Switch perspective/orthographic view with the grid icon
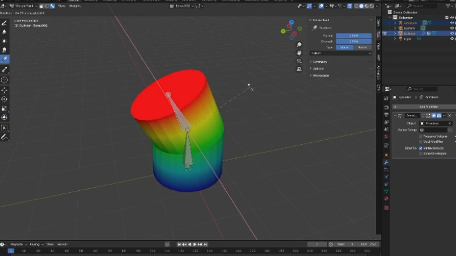The image size is (456, 256). 299,69
